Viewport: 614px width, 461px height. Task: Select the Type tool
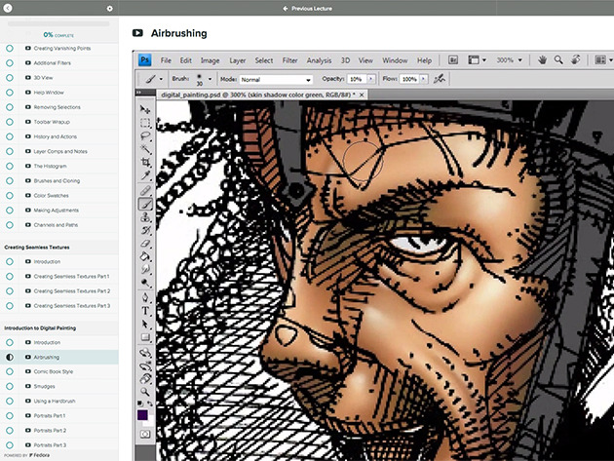[145, 311]
